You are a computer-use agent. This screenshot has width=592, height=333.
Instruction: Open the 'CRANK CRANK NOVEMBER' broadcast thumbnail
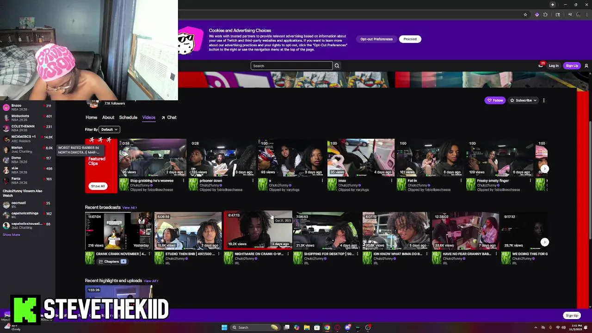[118, 231]
